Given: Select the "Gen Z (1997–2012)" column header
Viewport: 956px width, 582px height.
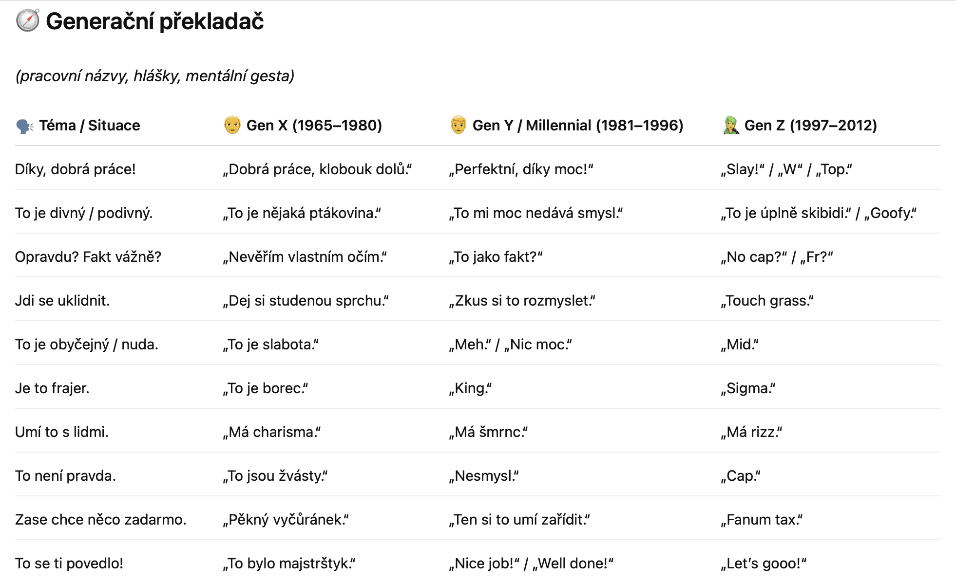Looking at the screenshot, I should tap(810, 126).
